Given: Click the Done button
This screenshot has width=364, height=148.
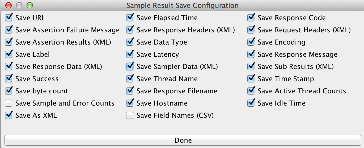Looking at the screenshot, I should click(183, 140).
